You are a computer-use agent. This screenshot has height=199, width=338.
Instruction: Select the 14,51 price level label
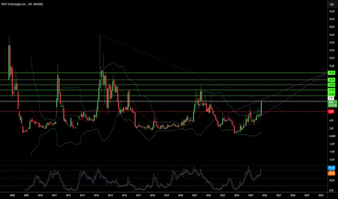[x=331, y=80]
